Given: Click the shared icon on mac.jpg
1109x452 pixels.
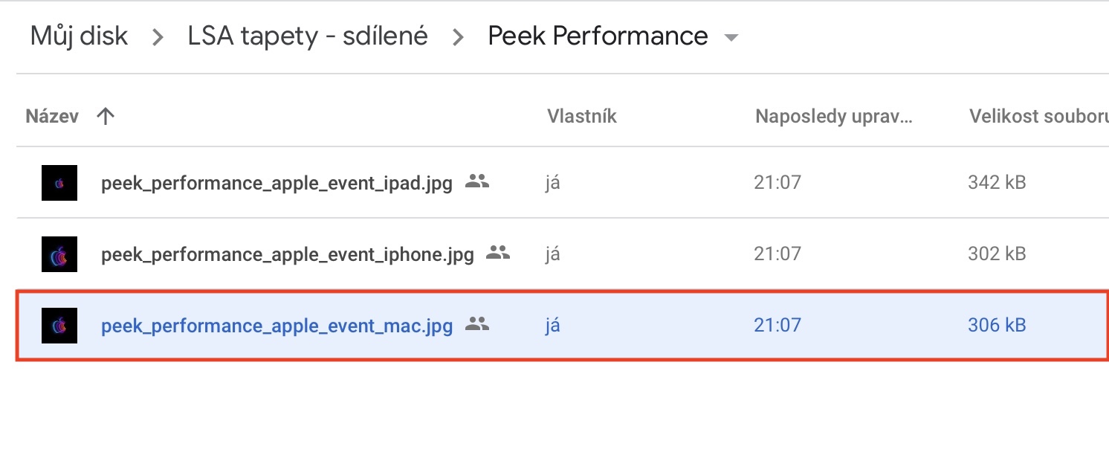Looking at the screenshot, I should [x=477, y=324].
